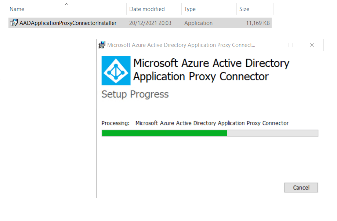Viewport: 337px width, 221px height.
Task: Click the 20/12/2021 20:03 date cell
Action: tap(150, 23)
